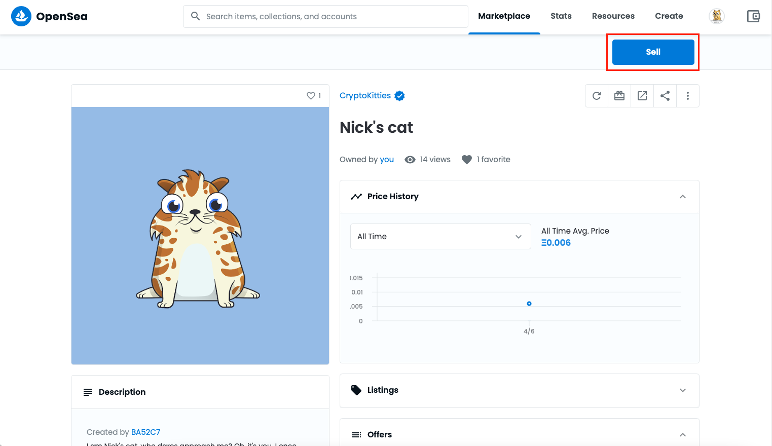
Task: Open the Marketplace tab
Action: (x=504, y=16)
